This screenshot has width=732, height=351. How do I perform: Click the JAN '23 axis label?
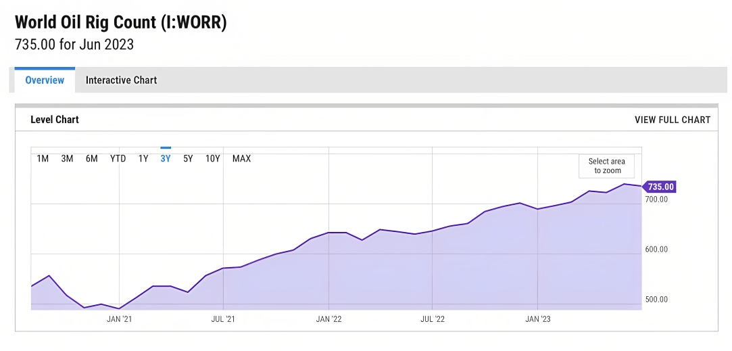(538, 319)
